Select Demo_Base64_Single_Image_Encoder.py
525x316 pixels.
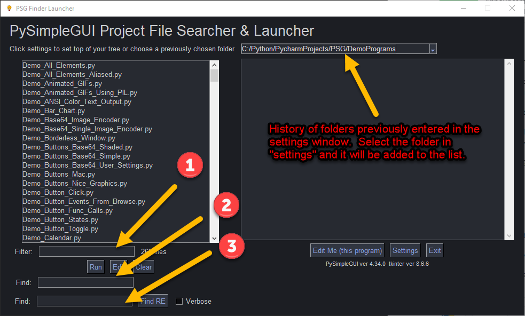[87, 129]
